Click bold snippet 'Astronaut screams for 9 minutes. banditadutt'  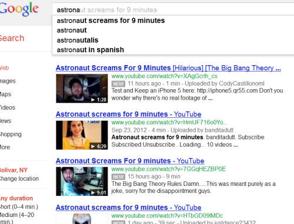(x=173, y=137)
